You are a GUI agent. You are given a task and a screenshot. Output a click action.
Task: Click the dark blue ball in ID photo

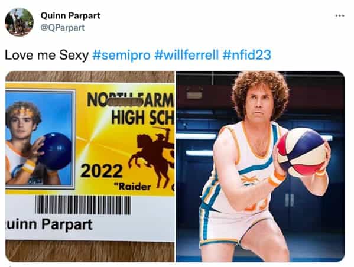click(56, 151)
